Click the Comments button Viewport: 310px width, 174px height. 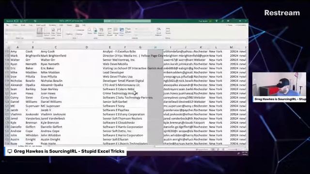pyautogui.click(x=241, y=25)
